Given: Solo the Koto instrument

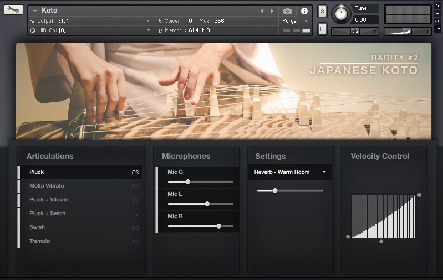Looking at the screenshot, I should pos(322,12).
